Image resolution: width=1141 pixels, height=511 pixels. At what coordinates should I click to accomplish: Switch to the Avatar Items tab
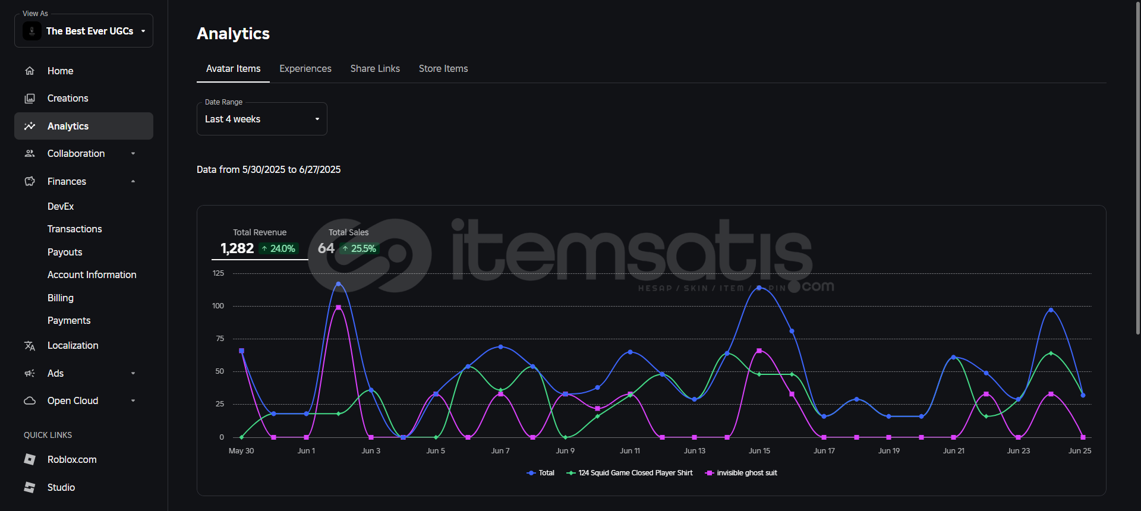(234, 68)
